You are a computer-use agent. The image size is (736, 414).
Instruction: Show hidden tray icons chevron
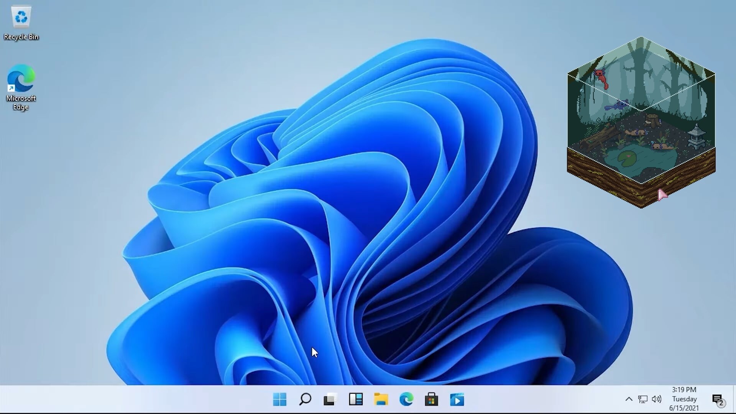click(x=629, y=399)
